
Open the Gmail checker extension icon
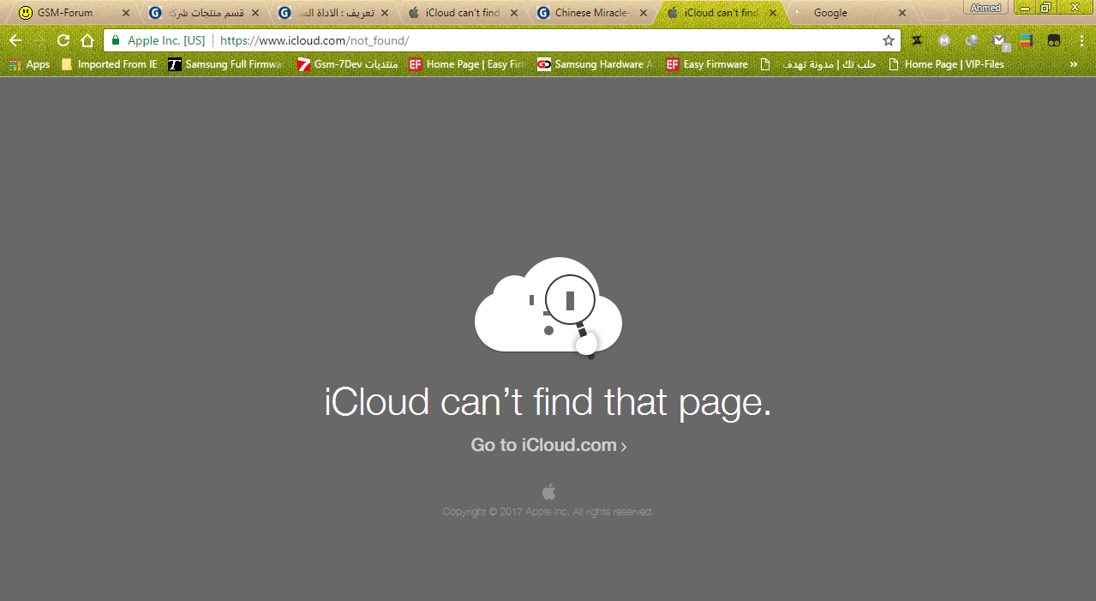[x=1000, y=41]
